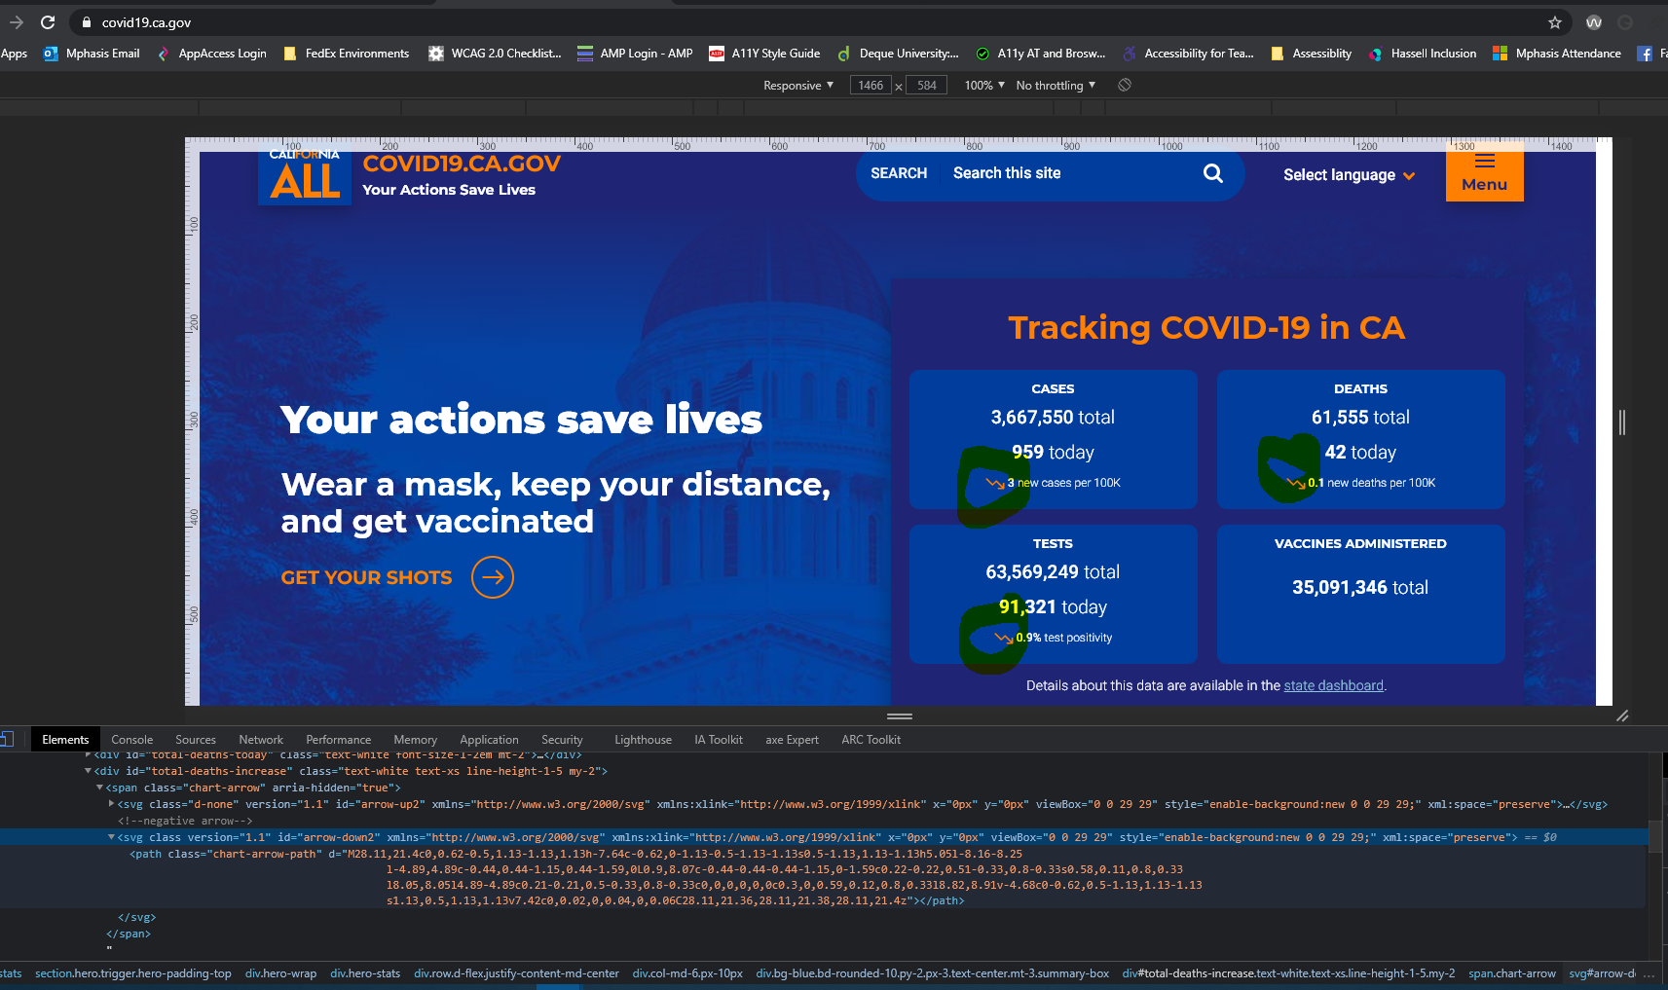Click the viewport right-edge resize handle

pyautogui.click(x=1622, y=422)
